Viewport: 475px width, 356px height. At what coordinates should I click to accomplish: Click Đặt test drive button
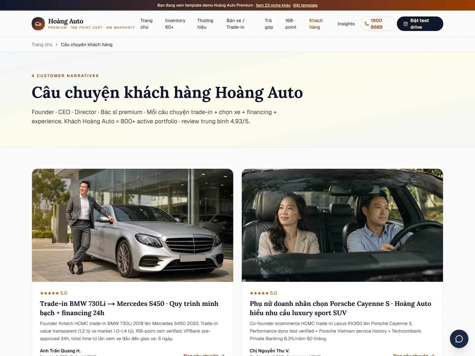420,24
